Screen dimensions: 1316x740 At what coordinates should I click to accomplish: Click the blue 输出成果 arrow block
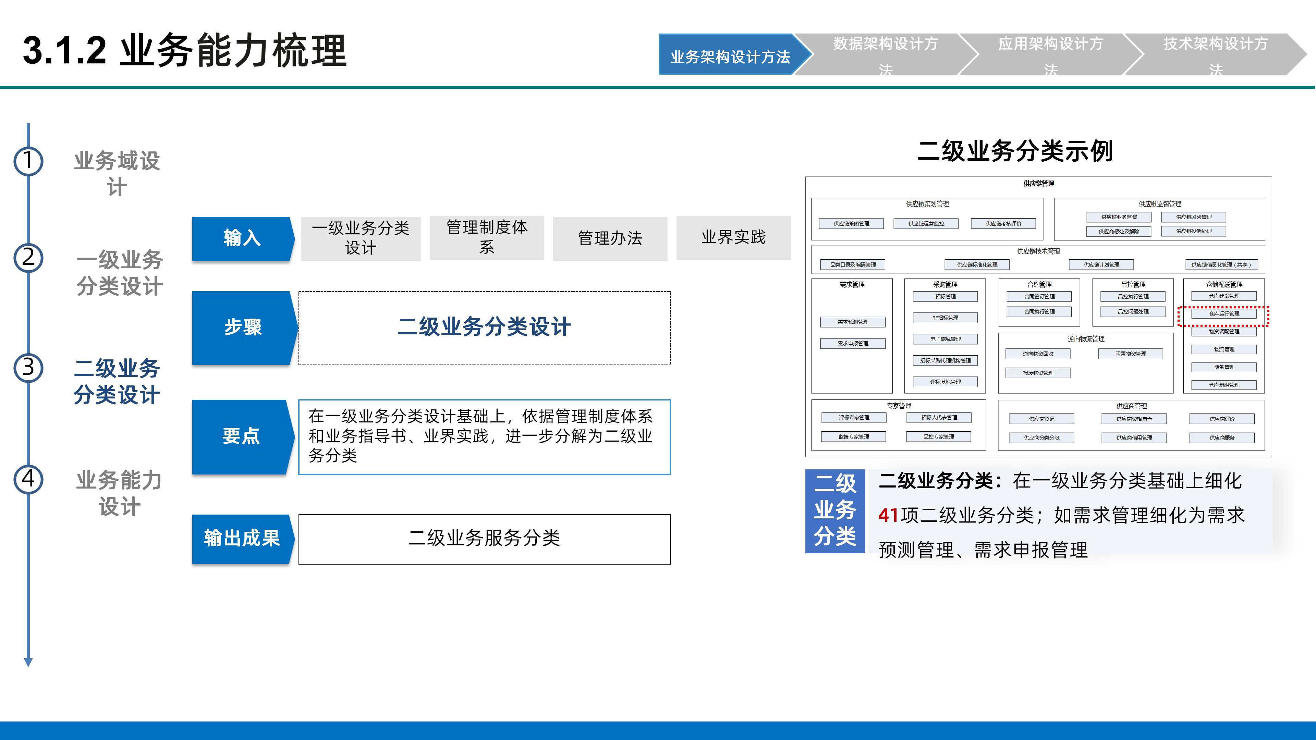tap(243, 539)
